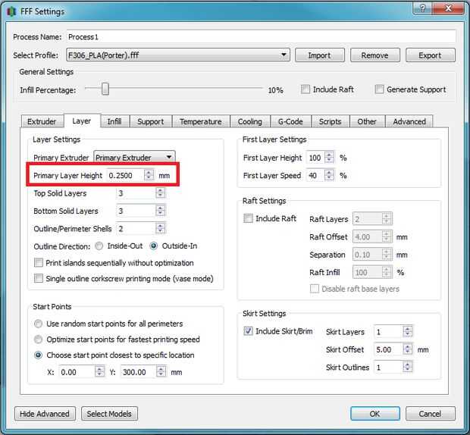Open the Advanced tab
The width and height of the screenshot is (470, 435).
(x=409, y=121)
